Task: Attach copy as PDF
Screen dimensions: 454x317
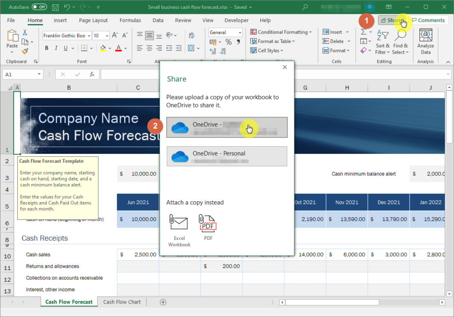Action: click(208, 227)
